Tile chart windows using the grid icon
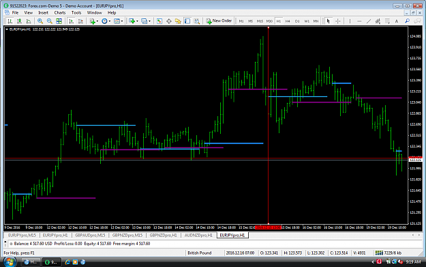 (x=59, y=21)
